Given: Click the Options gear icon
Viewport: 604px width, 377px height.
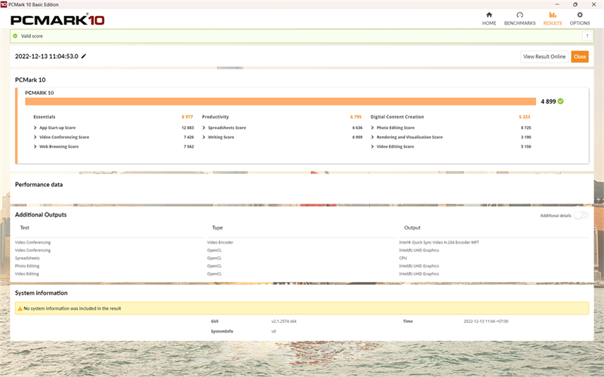Looking at the screenshot, I should 580,14.
